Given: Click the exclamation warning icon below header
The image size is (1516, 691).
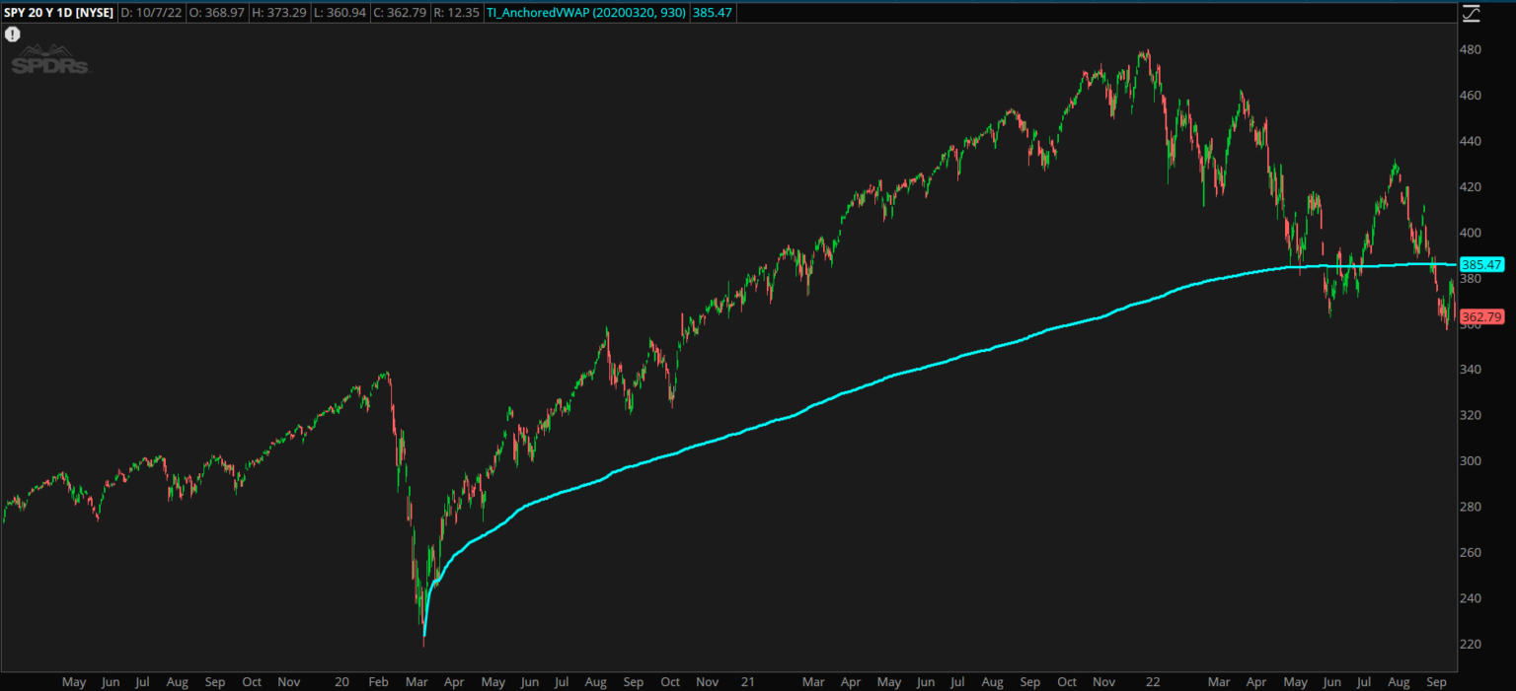Looking at the screenshot, I should 12,34.
